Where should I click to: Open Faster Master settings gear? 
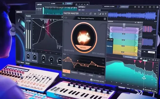[x=103, y=14]
